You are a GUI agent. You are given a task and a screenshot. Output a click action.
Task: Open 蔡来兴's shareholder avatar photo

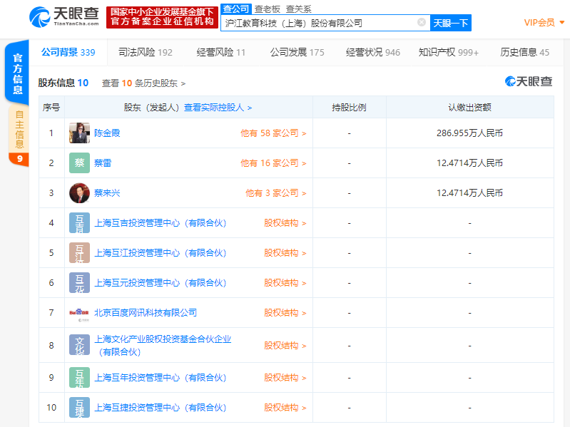(x=79, y=192)
